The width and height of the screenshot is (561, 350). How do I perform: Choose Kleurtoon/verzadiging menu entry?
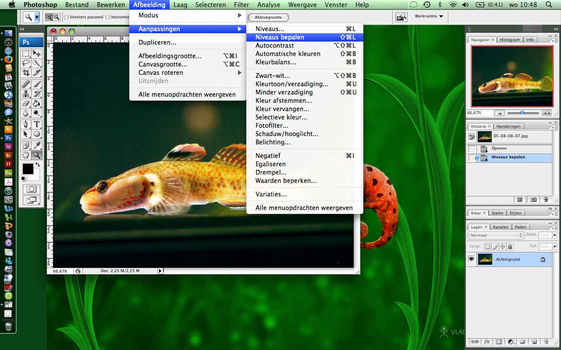305,84
